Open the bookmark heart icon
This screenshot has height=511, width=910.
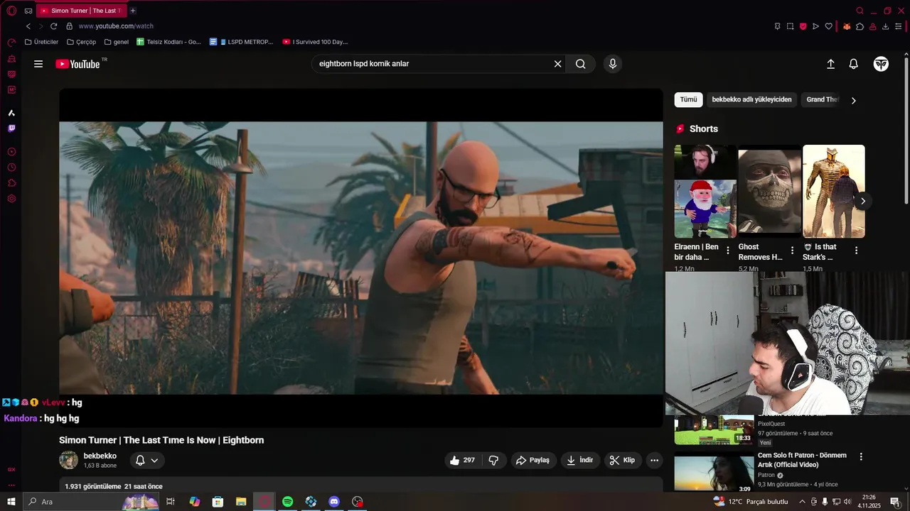tap(828, 26)
